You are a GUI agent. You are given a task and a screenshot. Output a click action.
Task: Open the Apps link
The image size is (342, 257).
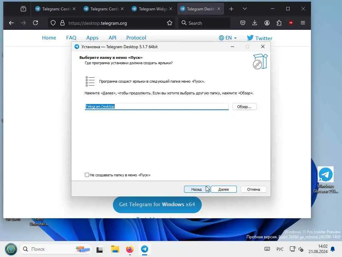point(92,38)
